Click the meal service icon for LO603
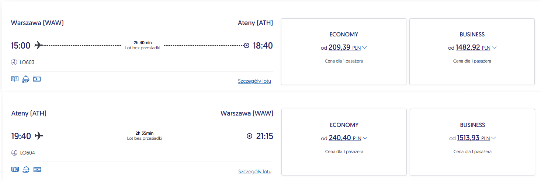541x181 pixels. point(26,79)
